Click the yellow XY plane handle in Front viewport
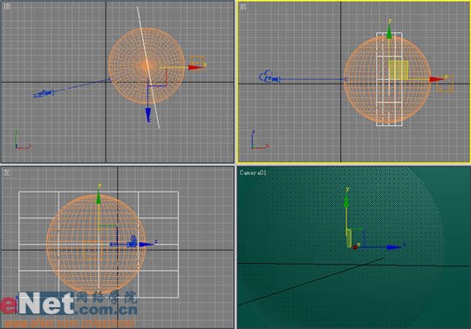 pyautogui.click(x=399, y=70)
